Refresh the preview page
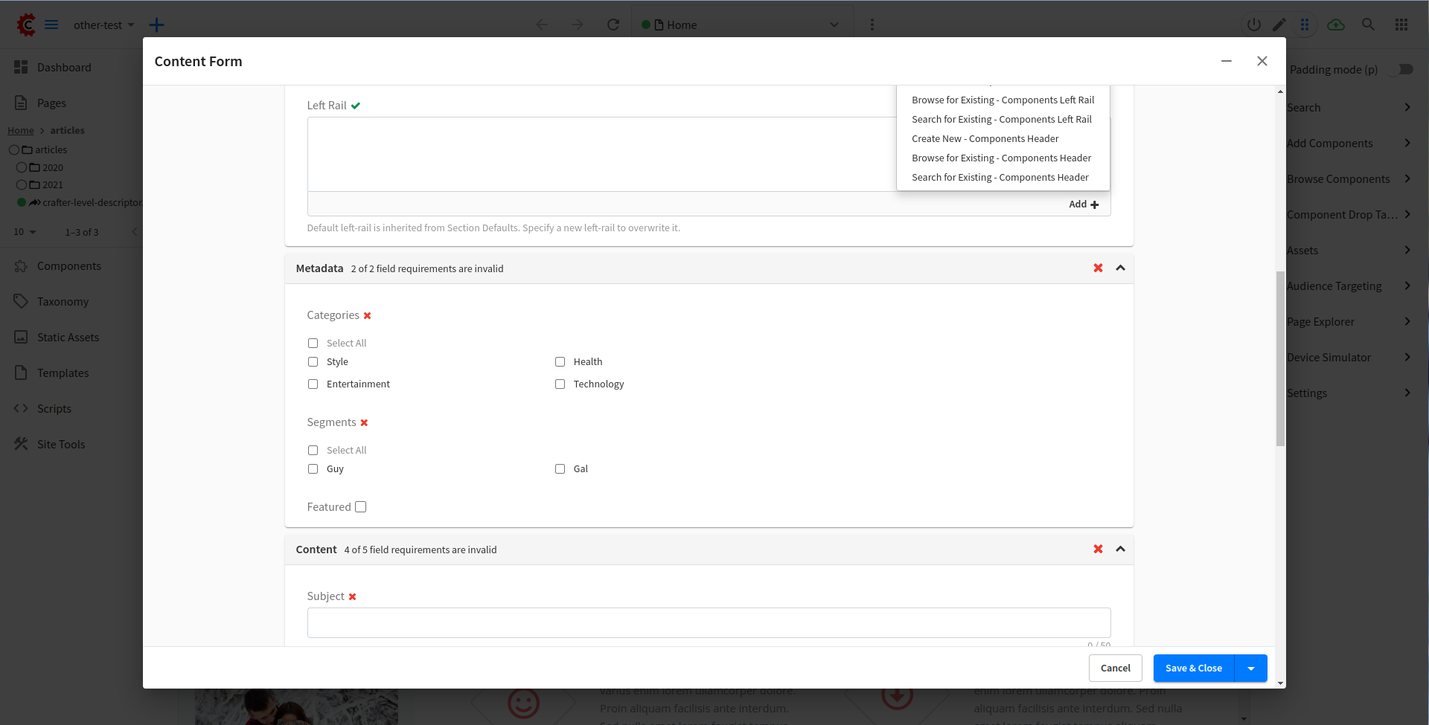The image size is (1429, 725). [x=613, y=25]
